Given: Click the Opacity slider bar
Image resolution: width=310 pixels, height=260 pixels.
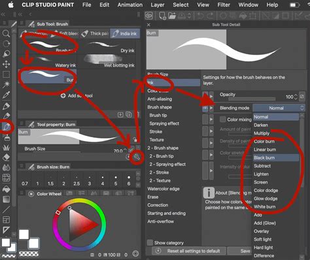Looking at the screenshot, I should pos(252,99).
